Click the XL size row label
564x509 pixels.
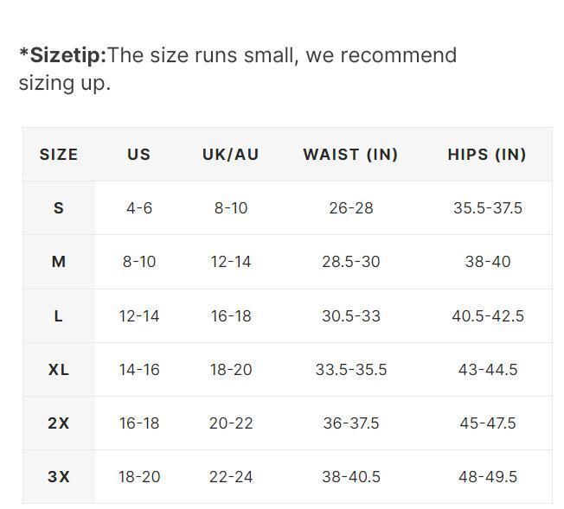[x=59, y=370]
